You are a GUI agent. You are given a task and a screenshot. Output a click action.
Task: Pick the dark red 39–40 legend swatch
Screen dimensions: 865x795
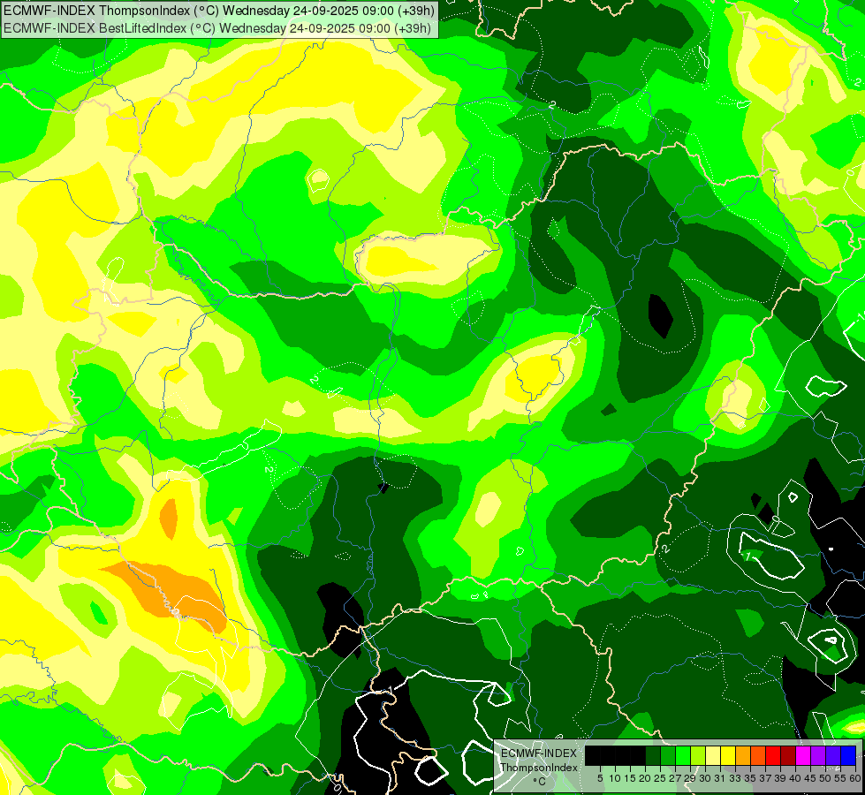(788, 755)
